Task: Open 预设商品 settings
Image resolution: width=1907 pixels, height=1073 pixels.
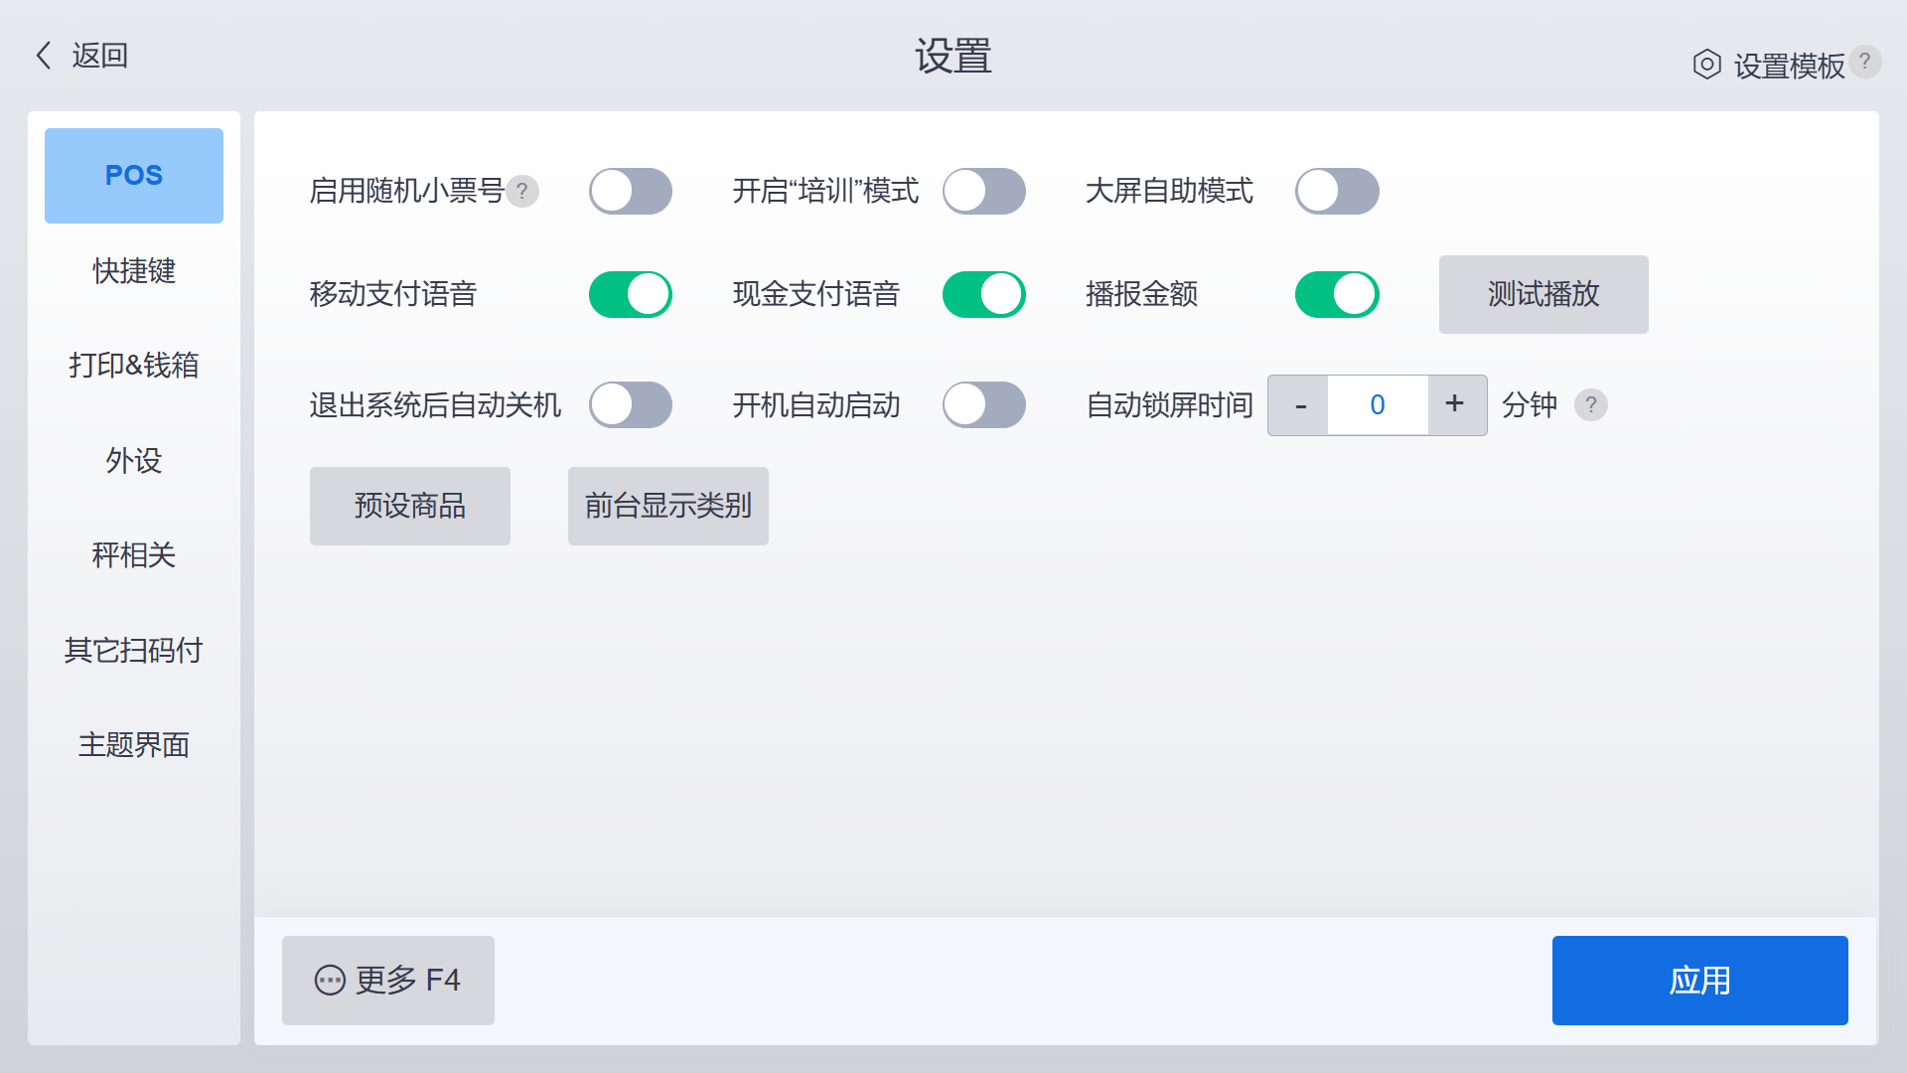Action: (410, 506)
